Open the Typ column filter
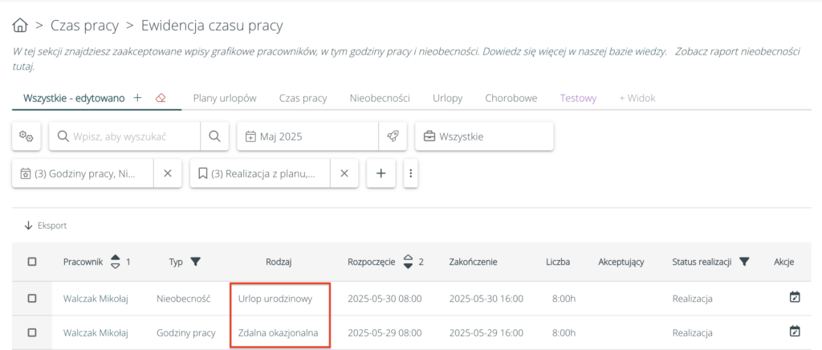 [195, 262]
